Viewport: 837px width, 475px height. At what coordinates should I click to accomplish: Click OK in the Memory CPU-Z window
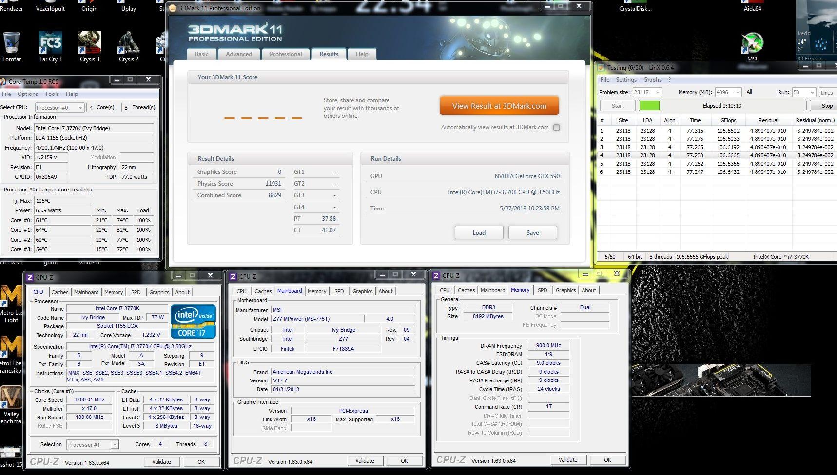607,460
